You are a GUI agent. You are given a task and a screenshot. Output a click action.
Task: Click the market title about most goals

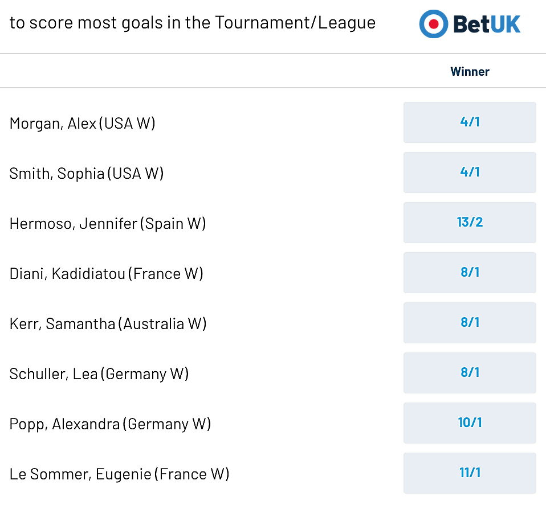tap(193, 23)
